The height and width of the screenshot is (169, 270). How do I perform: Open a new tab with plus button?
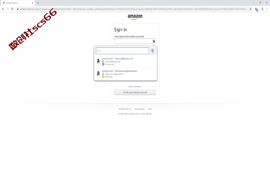pos(38,3)
